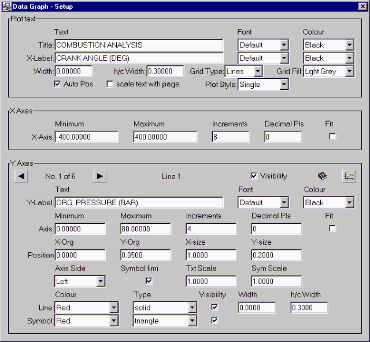Click the Sym Scale field
This screenshot has width=370, height=342.
point(276,281)
